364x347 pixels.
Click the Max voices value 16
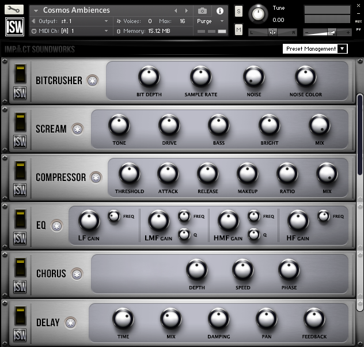(183, 21)
